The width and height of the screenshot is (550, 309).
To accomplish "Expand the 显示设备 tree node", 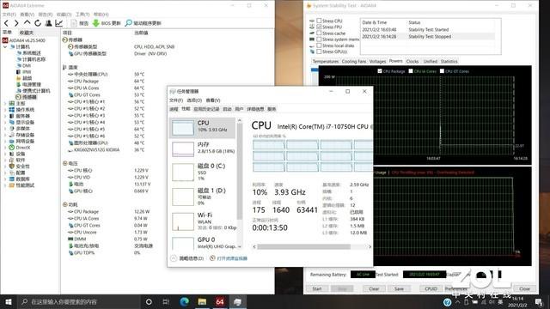I will click(x=5, y=122).
